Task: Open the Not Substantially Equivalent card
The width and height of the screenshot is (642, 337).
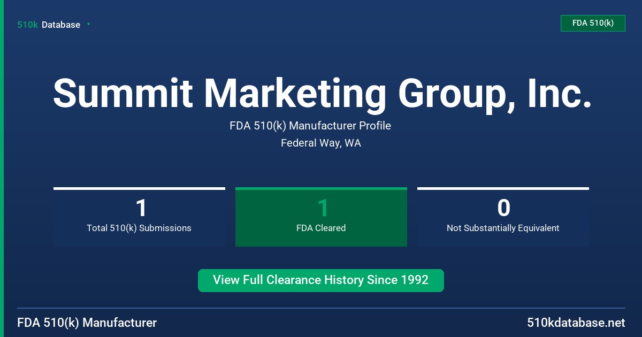Action: pyautogui.click(x=503, y=217)
